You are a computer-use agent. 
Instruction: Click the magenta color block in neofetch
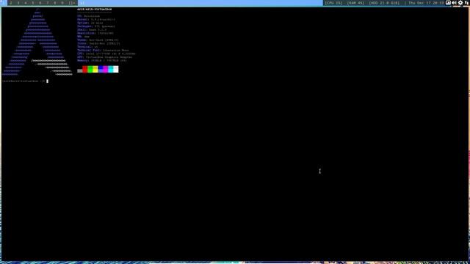pyautogui.click(x=106, y=69)
